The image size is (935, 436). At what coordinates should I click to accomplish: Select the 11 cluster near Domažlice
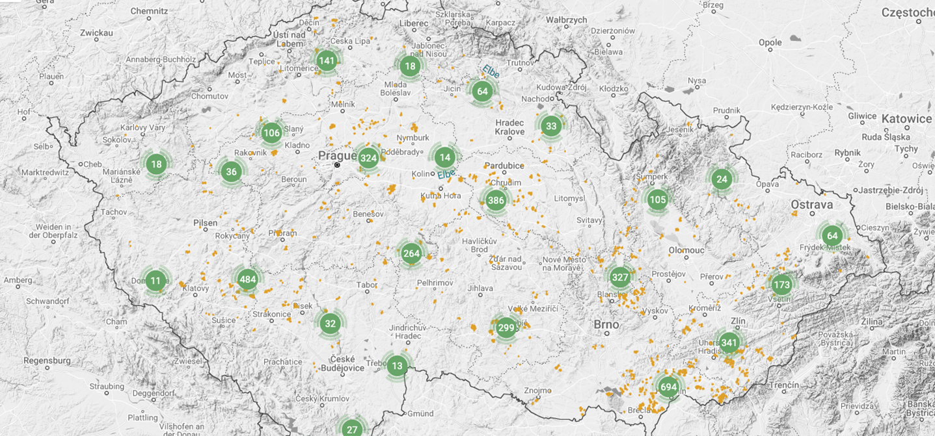(156, 281)
